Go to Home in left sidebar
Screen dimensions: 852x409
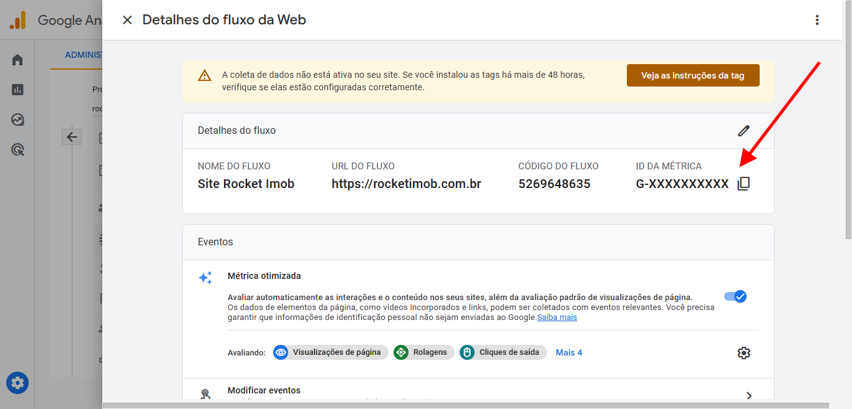tap(17, 60)
